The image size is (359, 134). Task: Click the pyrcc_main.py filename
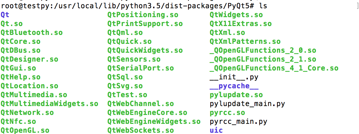point(238,121)
